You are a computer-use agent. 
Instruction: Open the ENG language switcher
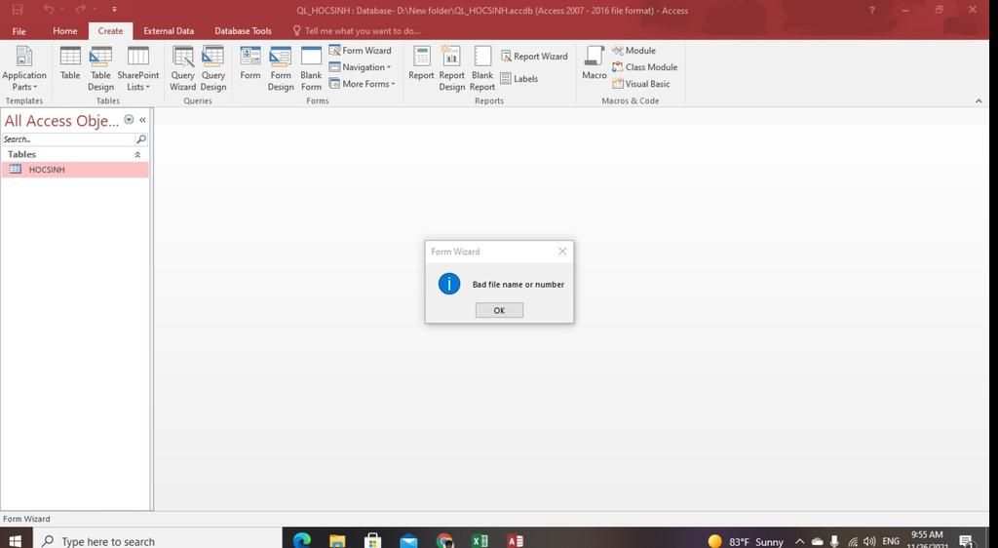(891, 541)
